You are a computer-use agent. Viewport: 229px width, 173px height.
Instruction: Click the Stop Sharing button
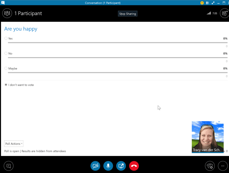point(128,14)
